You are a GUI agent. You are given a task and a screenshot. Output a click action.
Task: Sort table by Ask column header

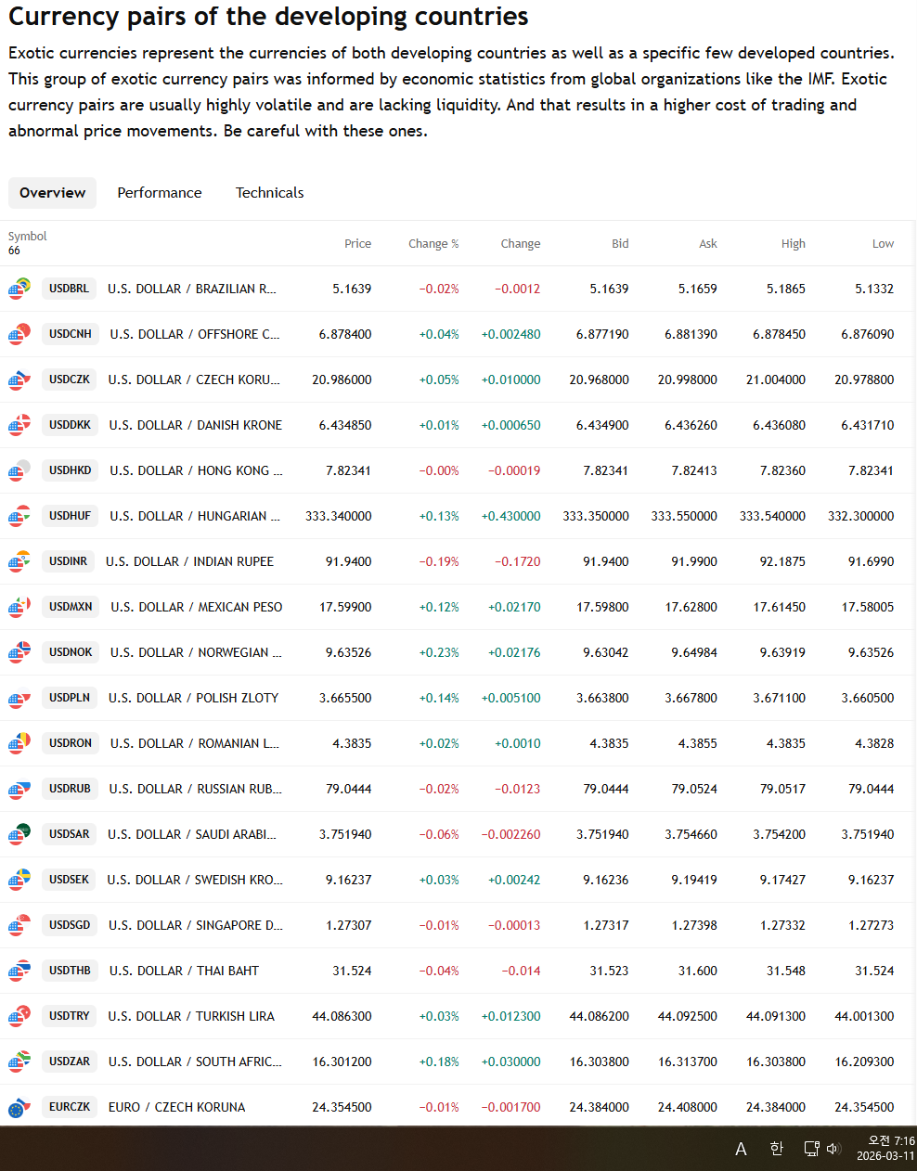[x=708, y=244]
